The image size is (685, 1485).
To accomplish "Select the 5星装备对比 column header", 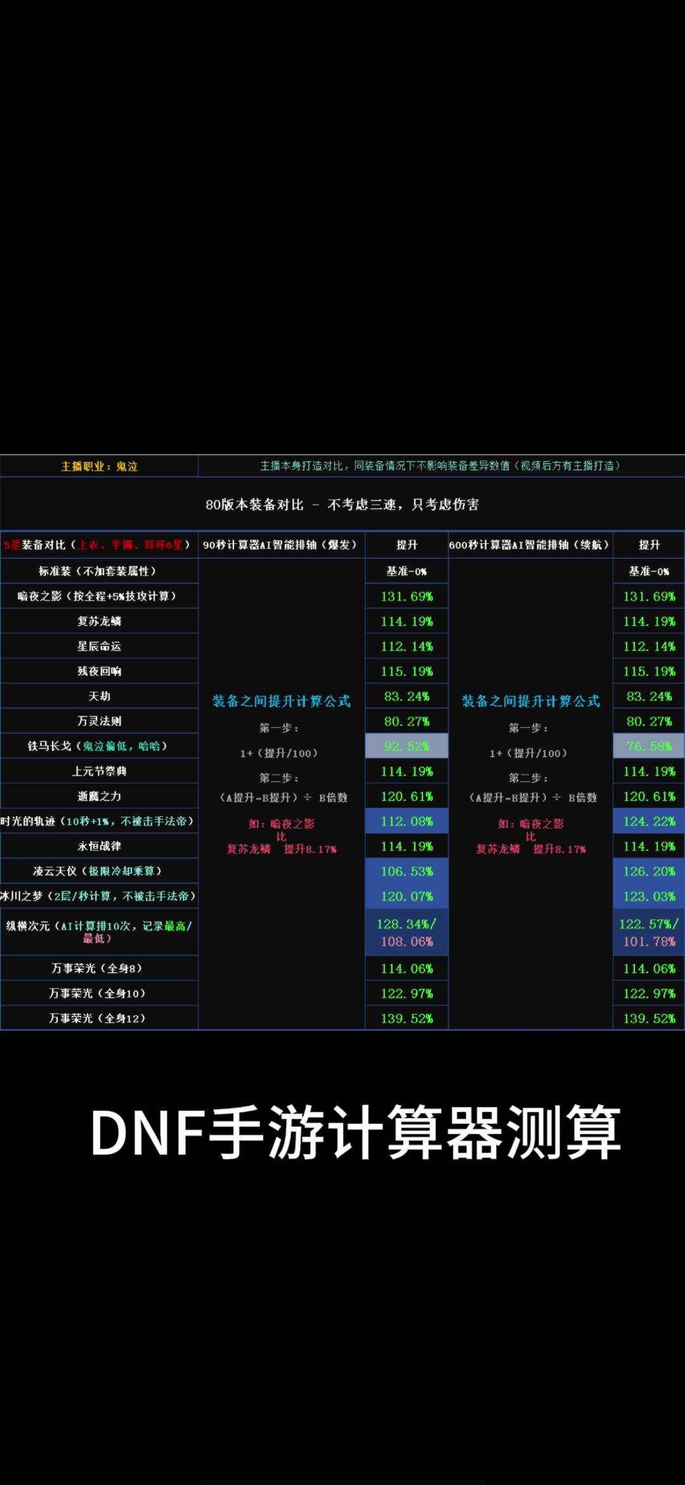I will pyautogui.click(x=99, y=545).
